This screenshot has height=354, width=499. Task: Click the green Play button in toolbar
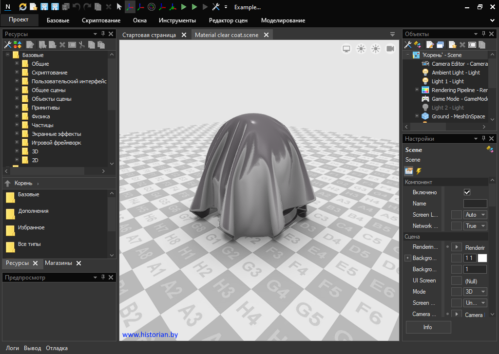tap(183, 7)
